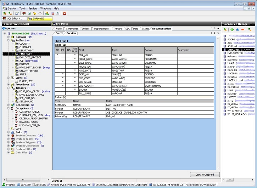Click the blue triangle icon in Connection Manager
The width and height of the screenshot is (257, 188).
[237, 30]
